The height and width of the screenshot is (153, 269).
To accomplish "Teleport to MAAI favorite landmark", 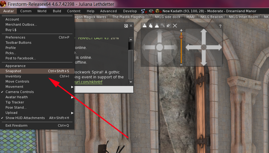I will point(190,17).
